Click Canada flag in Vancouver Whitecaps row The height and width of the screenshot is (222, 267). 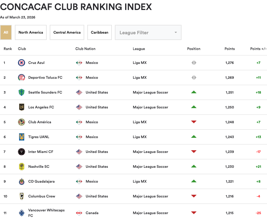[x=79, y=213]
